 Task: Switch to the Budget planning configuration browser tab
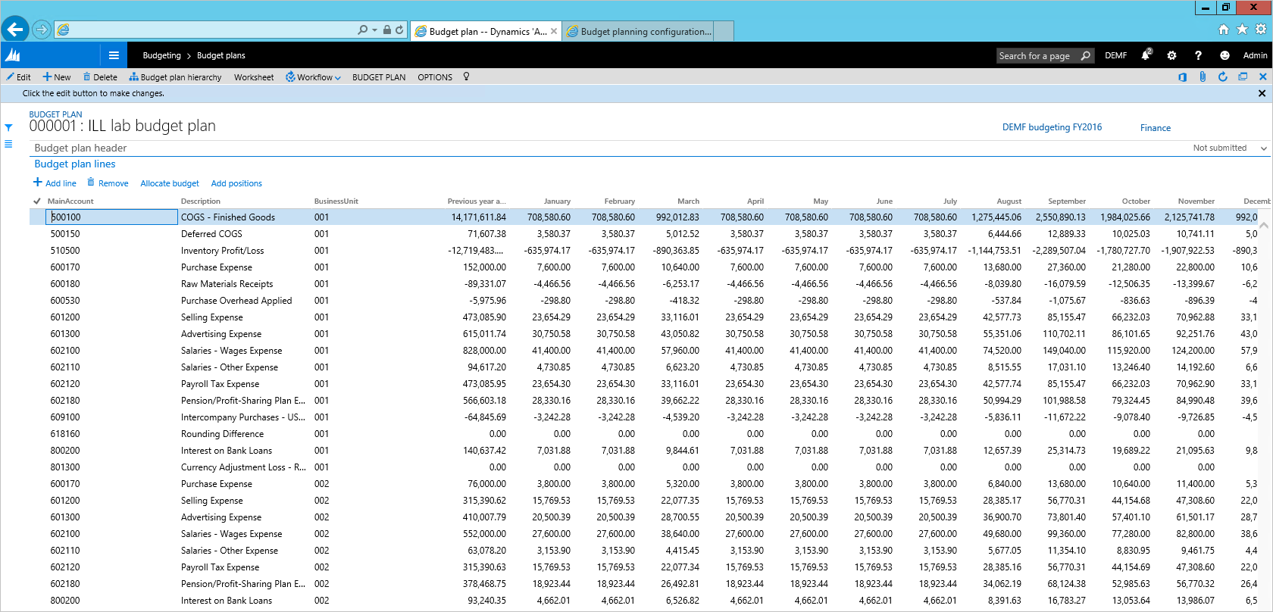pyautogui.click(x=646, y=32)
